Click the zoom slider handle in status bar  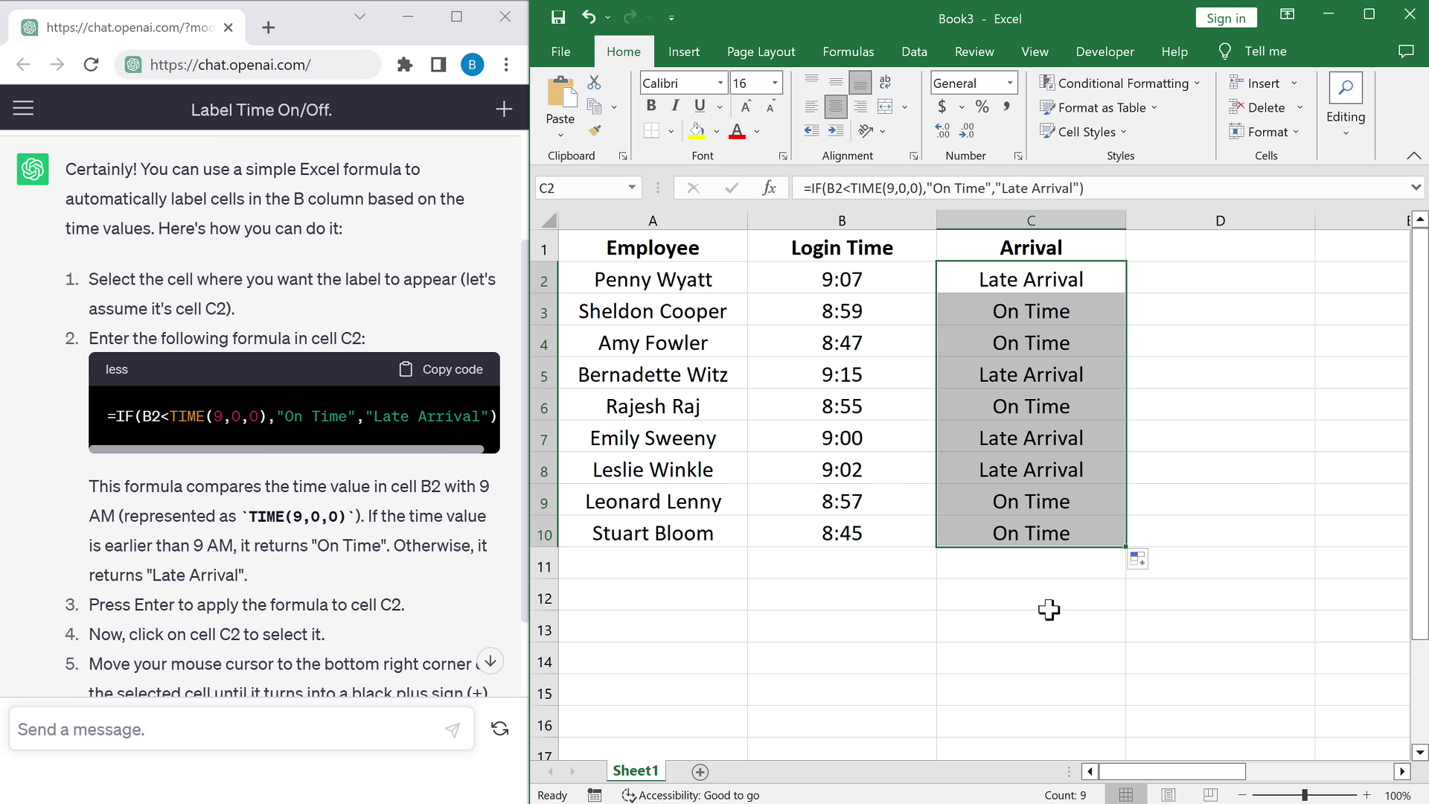coord(1304,795)
